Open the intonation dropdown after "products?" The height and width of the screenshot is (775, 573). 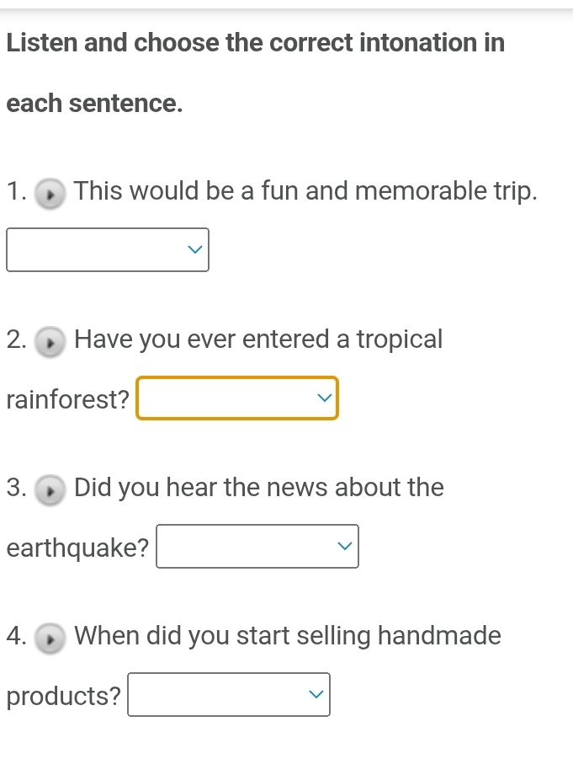[x=228, y=695]
